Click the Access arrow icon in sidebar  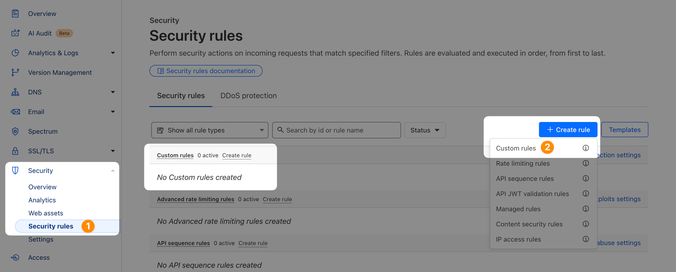point(15,257)
